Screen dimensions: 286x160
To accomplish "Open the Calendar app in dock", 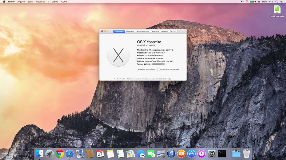I will (x=100, y=154).
